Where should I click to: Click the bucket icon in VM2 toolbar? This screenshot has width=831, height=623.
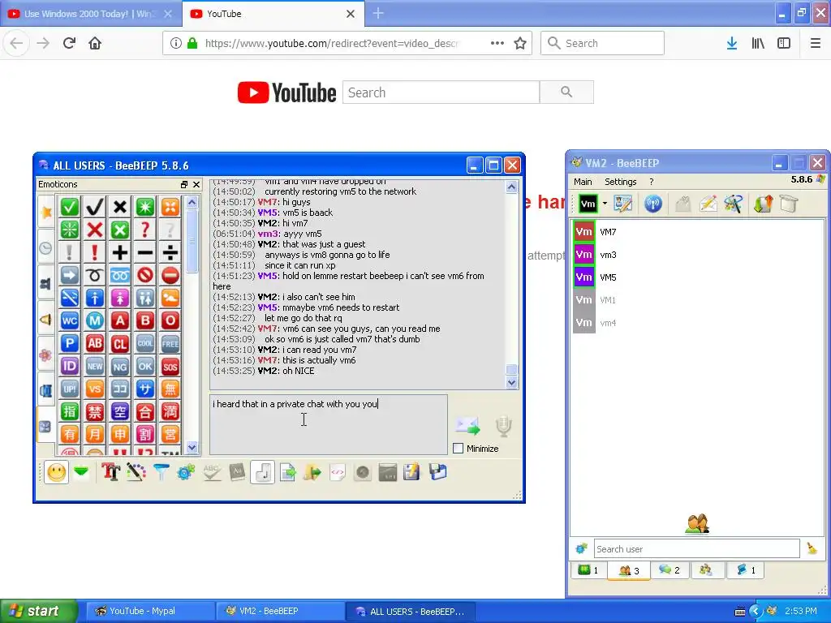click(x=789, y=204)
